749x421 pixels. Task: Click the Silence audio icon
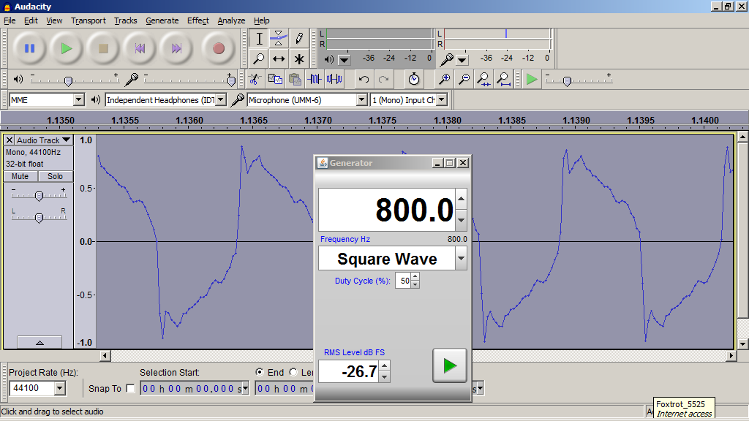(334, 79)
